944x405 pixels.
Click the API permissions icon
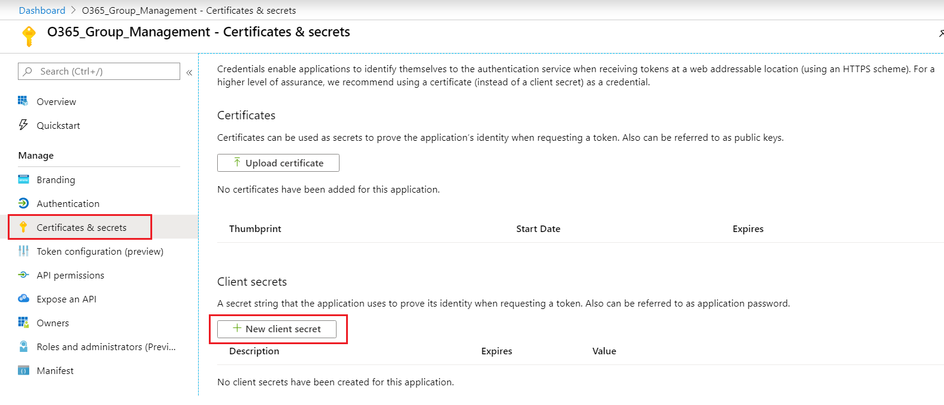pyautogui.click(x=23, y=275)
